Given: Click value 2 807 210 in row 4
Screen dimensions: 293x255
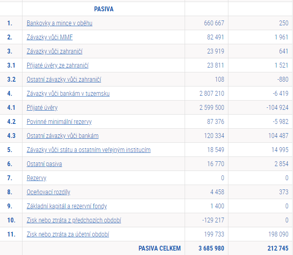Looking at the screenshot, I should (x=212, y=93).
